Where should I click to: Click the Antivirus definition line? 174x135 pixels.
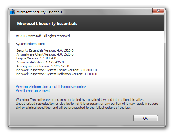pyautogui.click(x=40, y=62)
